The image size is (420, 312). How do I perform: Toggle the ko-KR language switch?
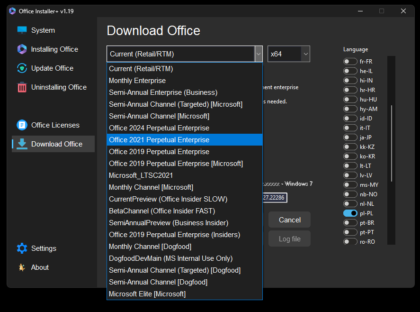[x=350, y=156]
